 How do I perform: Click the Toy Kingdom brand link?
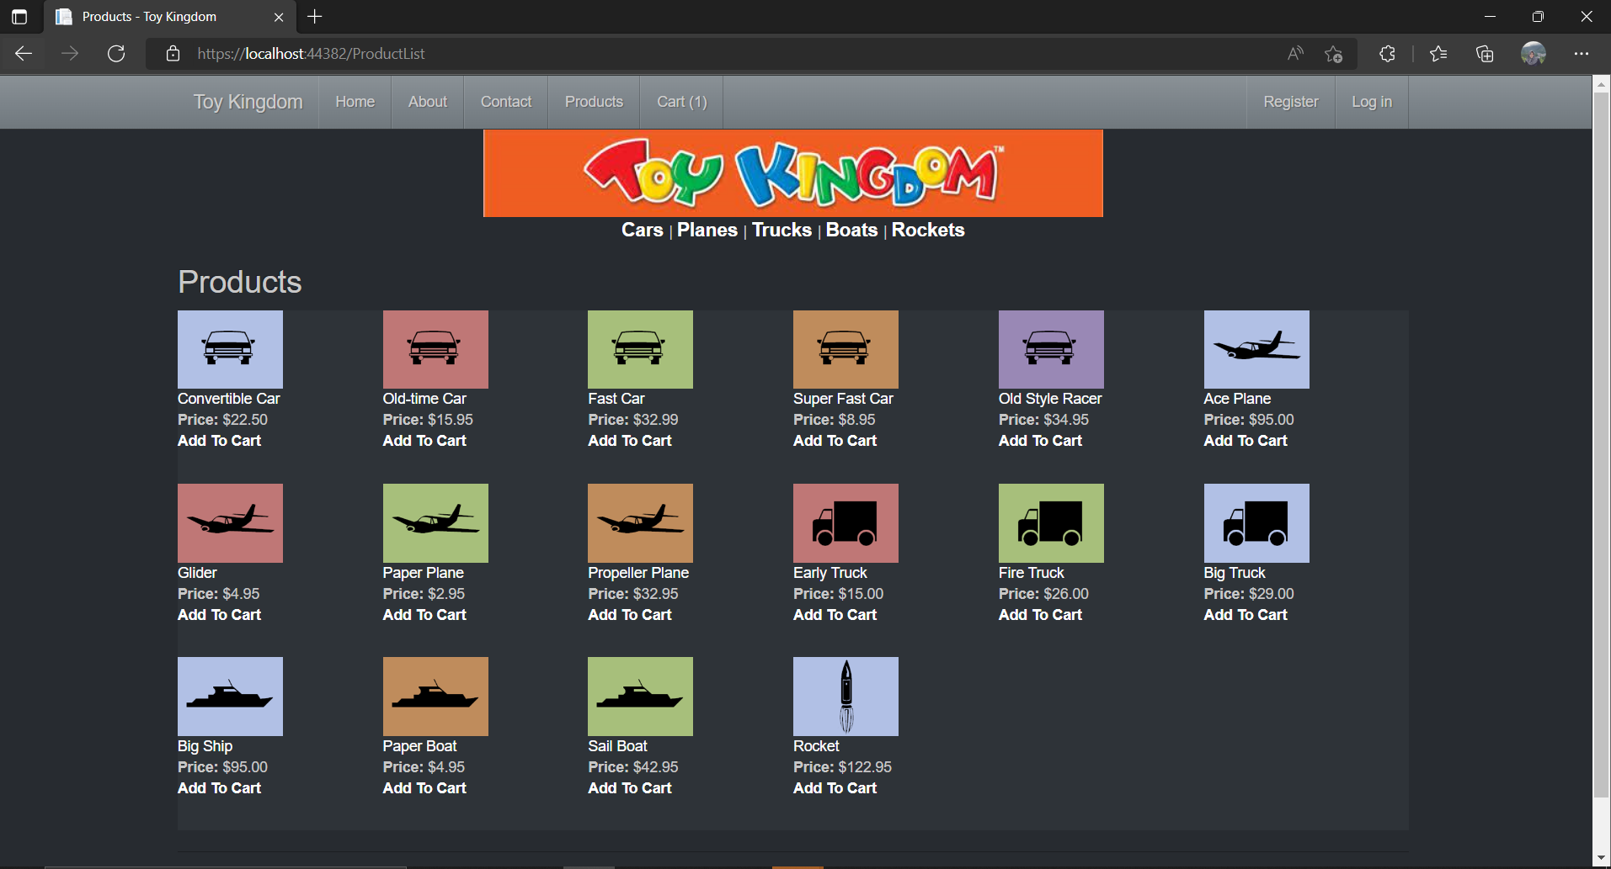(x=248, y=102)
